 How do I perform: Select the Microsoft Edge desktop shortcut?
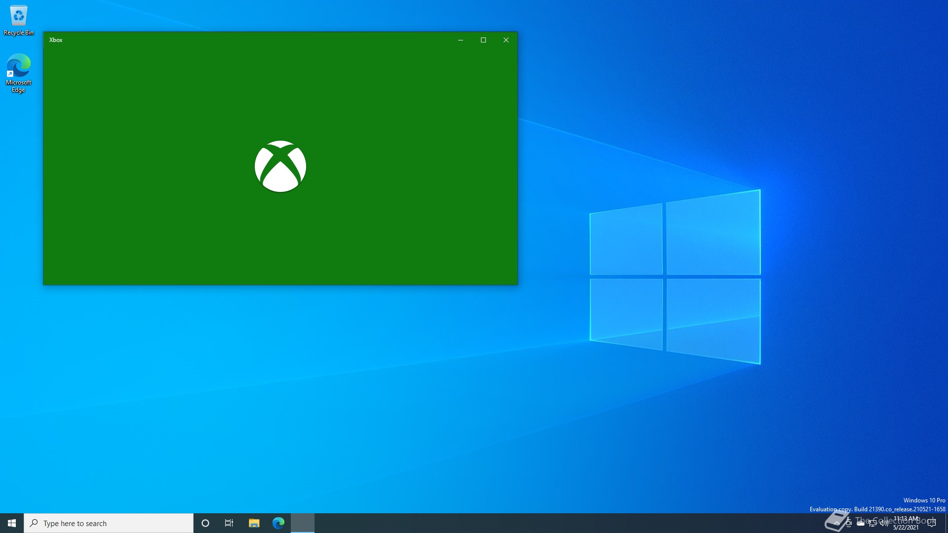pyautogui.click(x=19, y=73)
